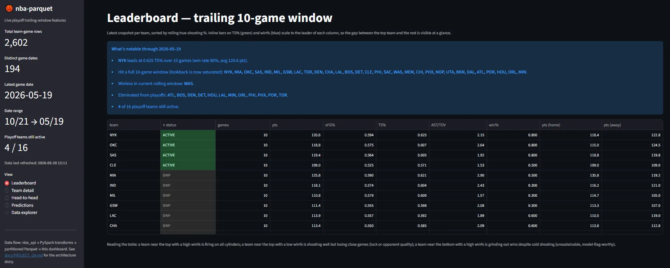Sort by the pts column header
This screenshot has height=268, width=670.
[x=296, y=125]
